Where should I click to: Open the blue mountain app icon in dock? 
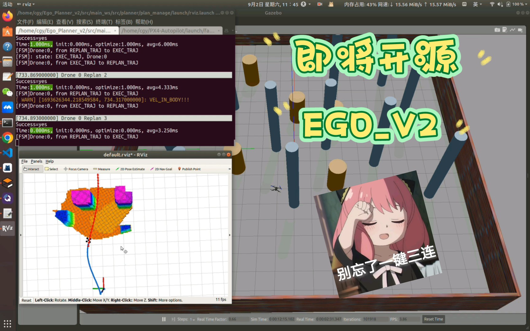(x=7, y=107)
